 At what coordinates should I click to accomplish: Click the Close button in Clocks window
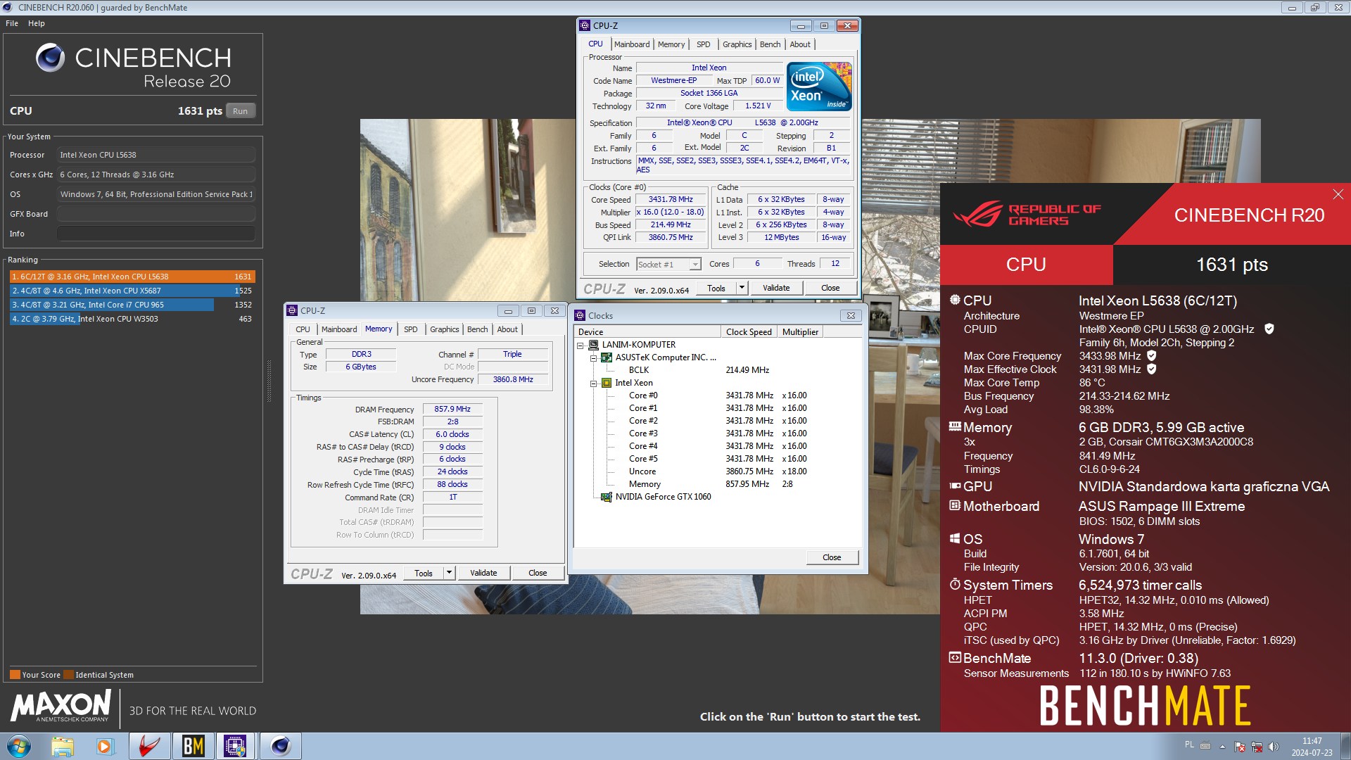(x=832, y=557)
